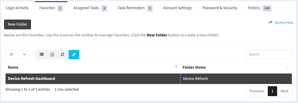Open the Assigned Tasks tab
The image size is (298, 103).
(90, 8)
